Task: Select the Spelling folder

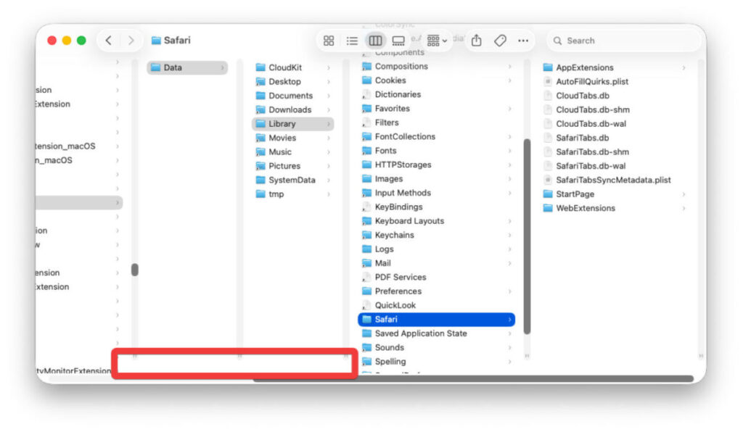Action: pos(436,362)
